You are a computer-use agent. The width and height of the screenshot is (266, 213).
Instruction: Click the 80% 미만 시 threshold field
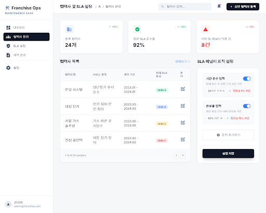(x=215, y=118)
